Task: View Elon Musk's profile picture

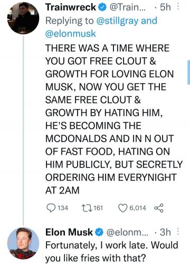Action: [23, 243]
